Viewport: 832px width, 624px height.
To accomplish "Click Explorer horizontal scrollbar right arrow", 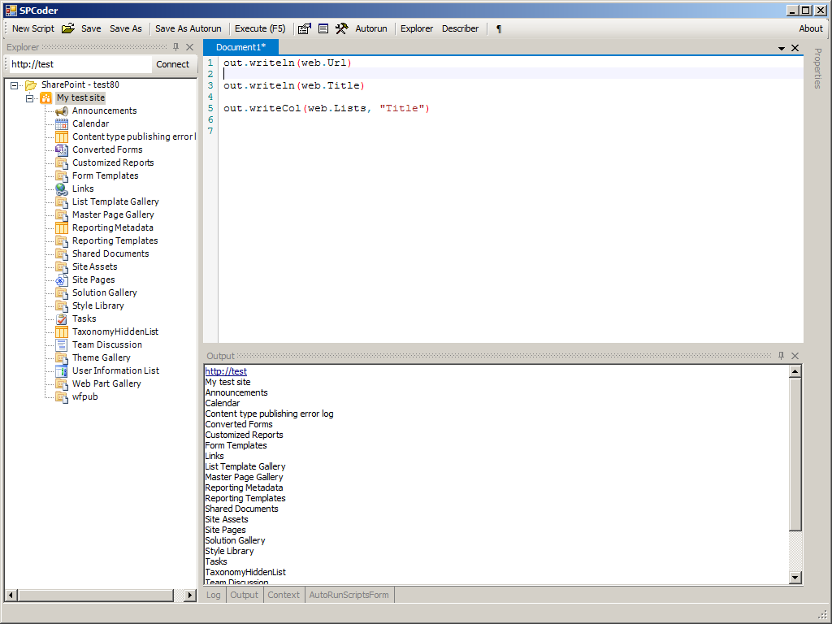I will tap(190, 596).
